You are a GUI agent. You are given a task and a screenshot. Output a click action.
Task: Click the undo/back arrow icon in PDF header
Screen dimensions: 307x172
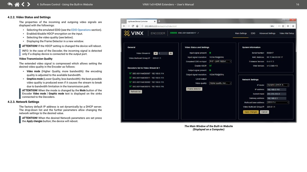(x=10, y=4)
